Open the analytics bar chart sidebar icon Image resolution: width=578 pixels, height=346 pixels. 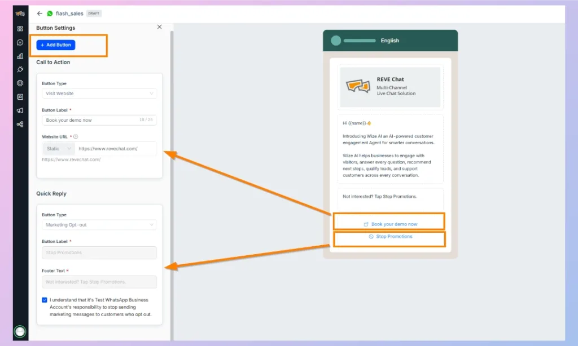pos(20,56)
